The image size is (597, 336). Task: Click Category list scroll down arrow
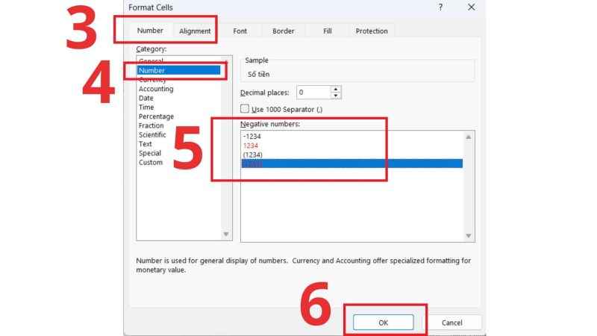[226, 234]
